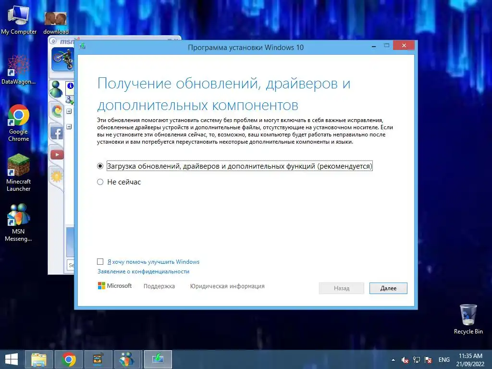Open 'Заявление о конфиденциальности' link
492x369 pixels.
[143, 271]
